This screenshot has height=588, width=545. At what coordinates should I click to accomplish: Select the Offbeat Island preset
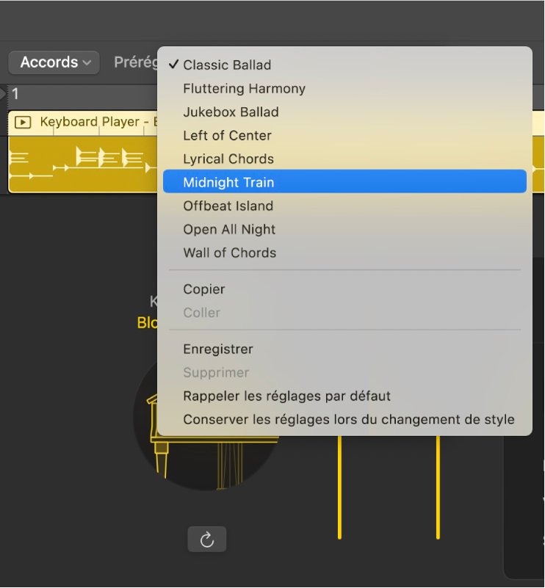pos(344,206)
